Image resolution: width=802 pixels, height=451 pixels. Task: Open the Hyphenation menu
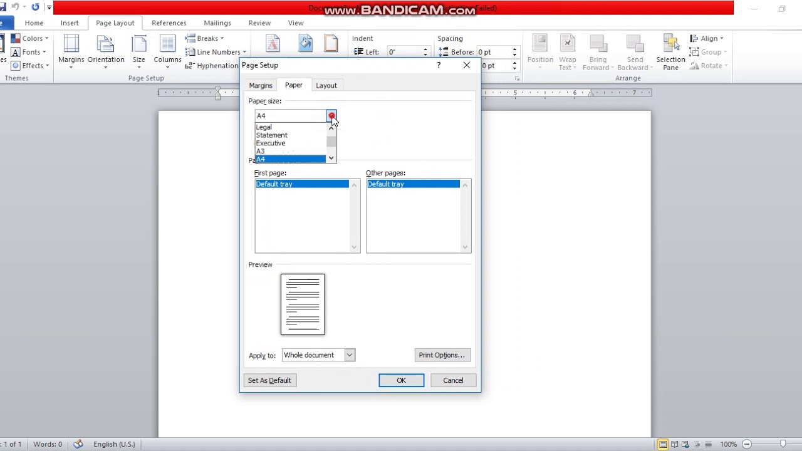coord(212,66)
